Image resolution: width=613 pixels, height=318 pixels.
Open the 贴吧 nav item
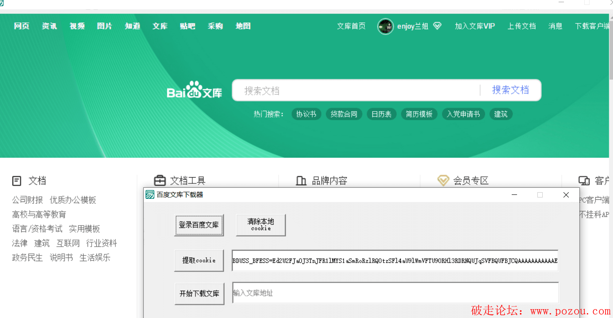(x=188, y=26)
